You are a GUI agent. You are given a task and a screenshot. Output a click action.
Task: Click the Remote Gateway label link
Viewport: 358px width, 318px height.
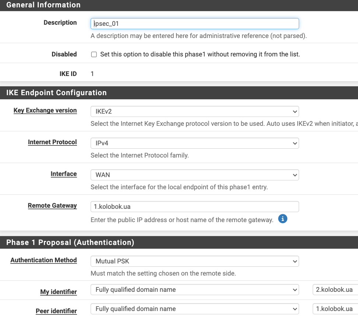click(52, 206)
